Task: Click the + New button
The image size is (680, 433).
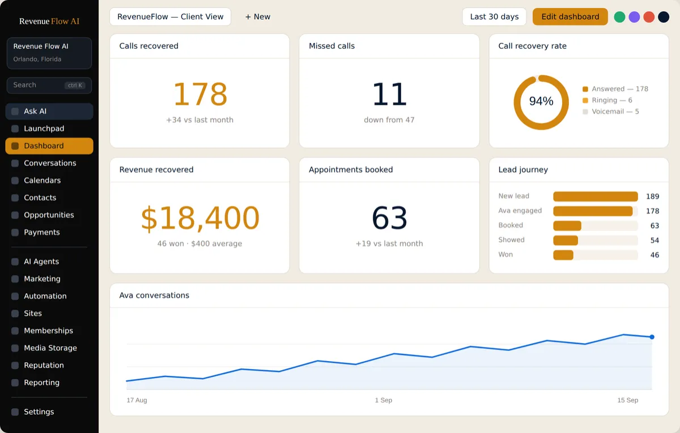Action: tap(258, 16)
